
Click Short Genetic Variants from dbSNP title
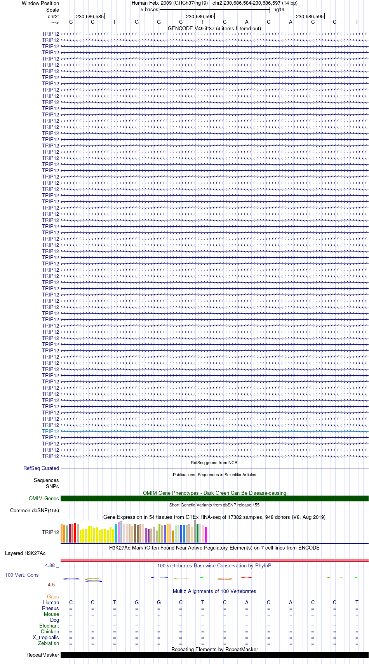[x=214, y=505]
